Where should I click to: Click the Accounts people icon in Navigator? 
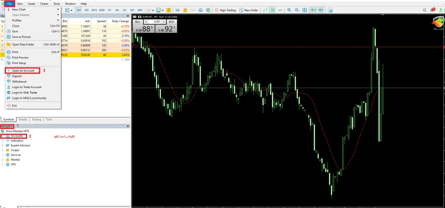(8, 136)
